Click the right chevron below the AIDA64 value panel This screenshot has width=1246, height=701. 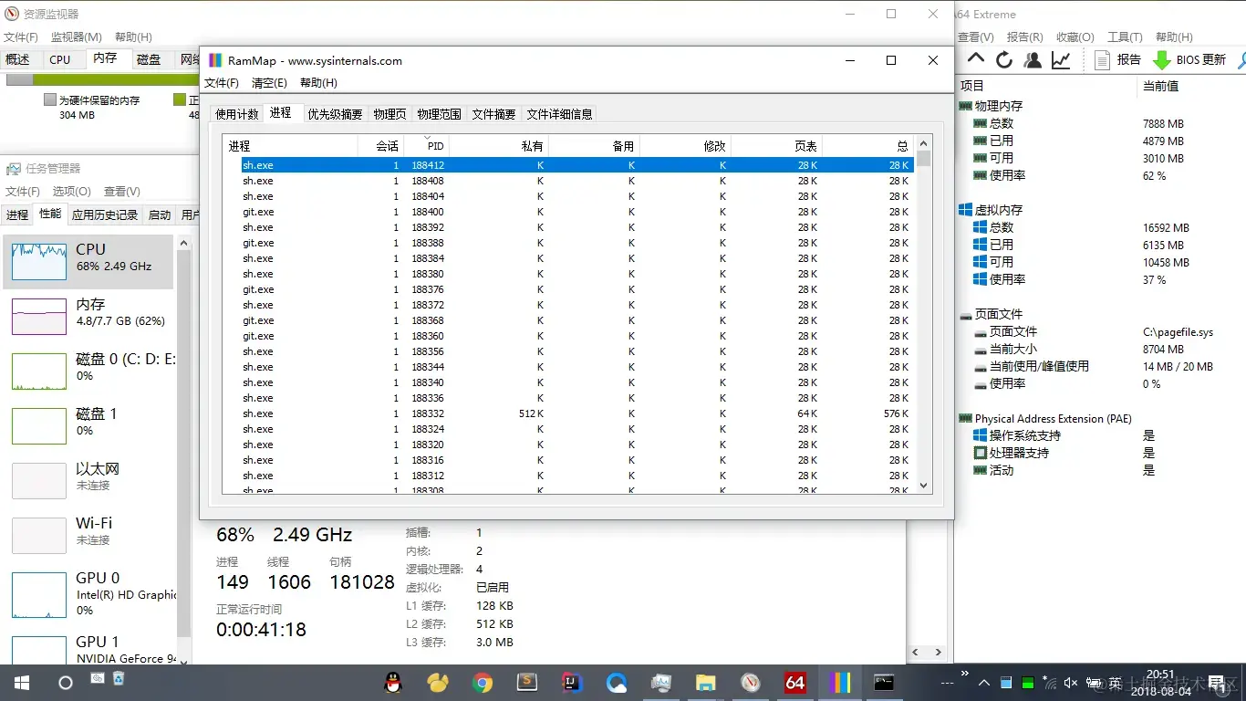click(x=939, y=652)
